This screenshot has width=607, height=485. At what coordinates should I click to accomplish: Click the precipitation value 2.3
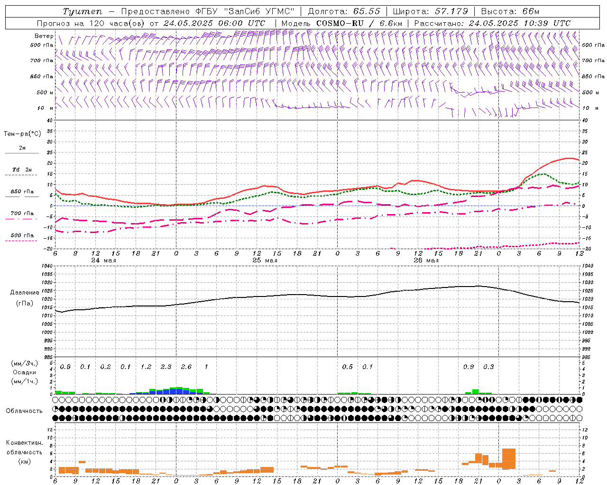[166, 367]
